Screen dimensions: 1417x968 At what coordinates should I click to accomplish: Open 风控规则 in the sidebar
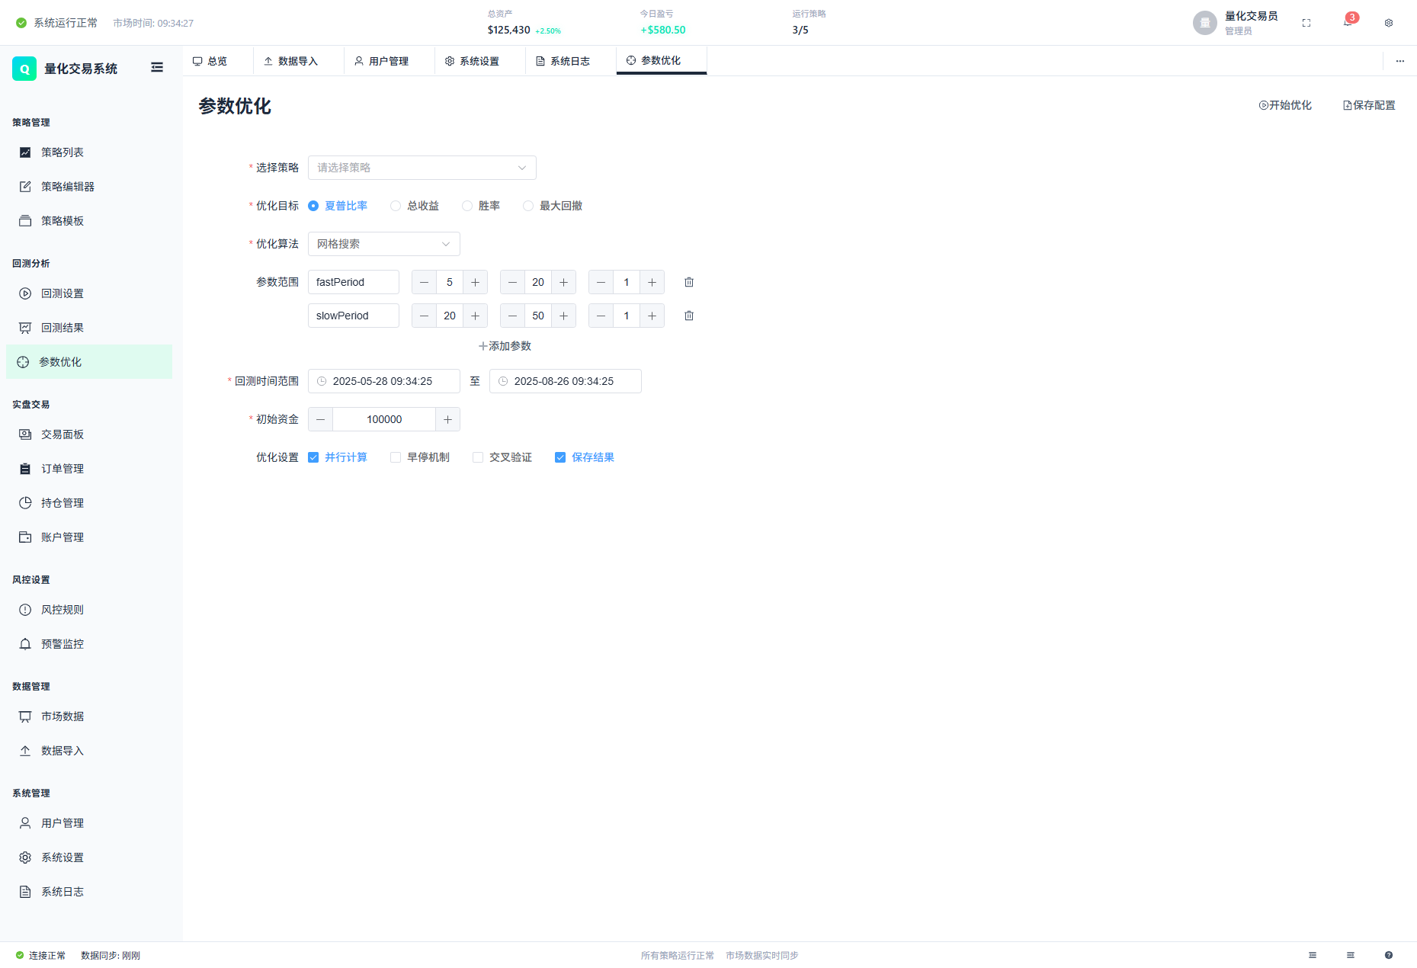click(89, 610)
